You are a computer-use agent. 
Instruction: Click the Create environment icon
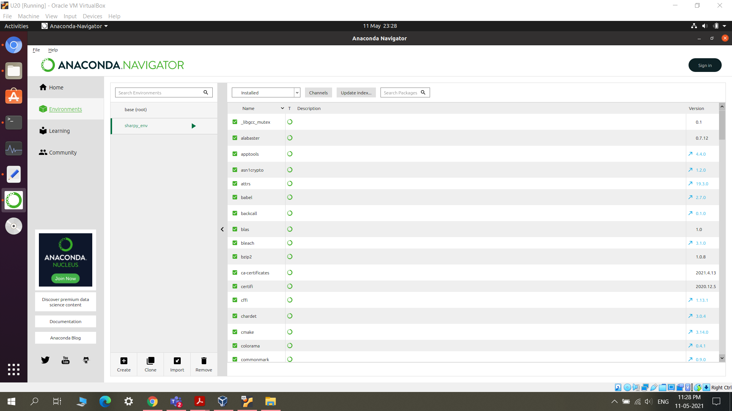(x=124, y=361)
